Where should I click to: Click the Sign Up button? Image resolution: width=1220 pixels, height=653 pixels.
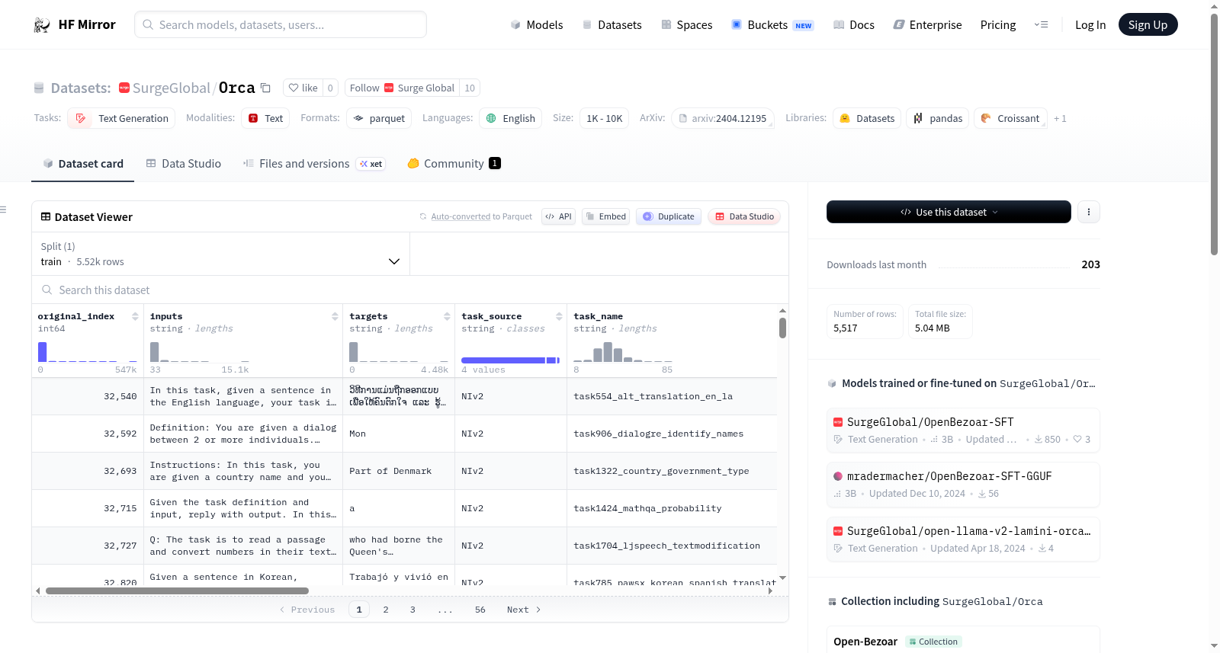[1148, 24]
